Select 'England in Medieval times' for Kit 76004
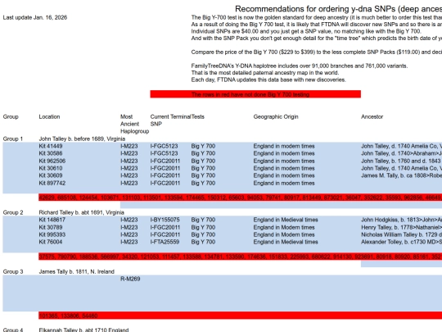The height and width of the screenshot is (332, 442). click(286, 242)
